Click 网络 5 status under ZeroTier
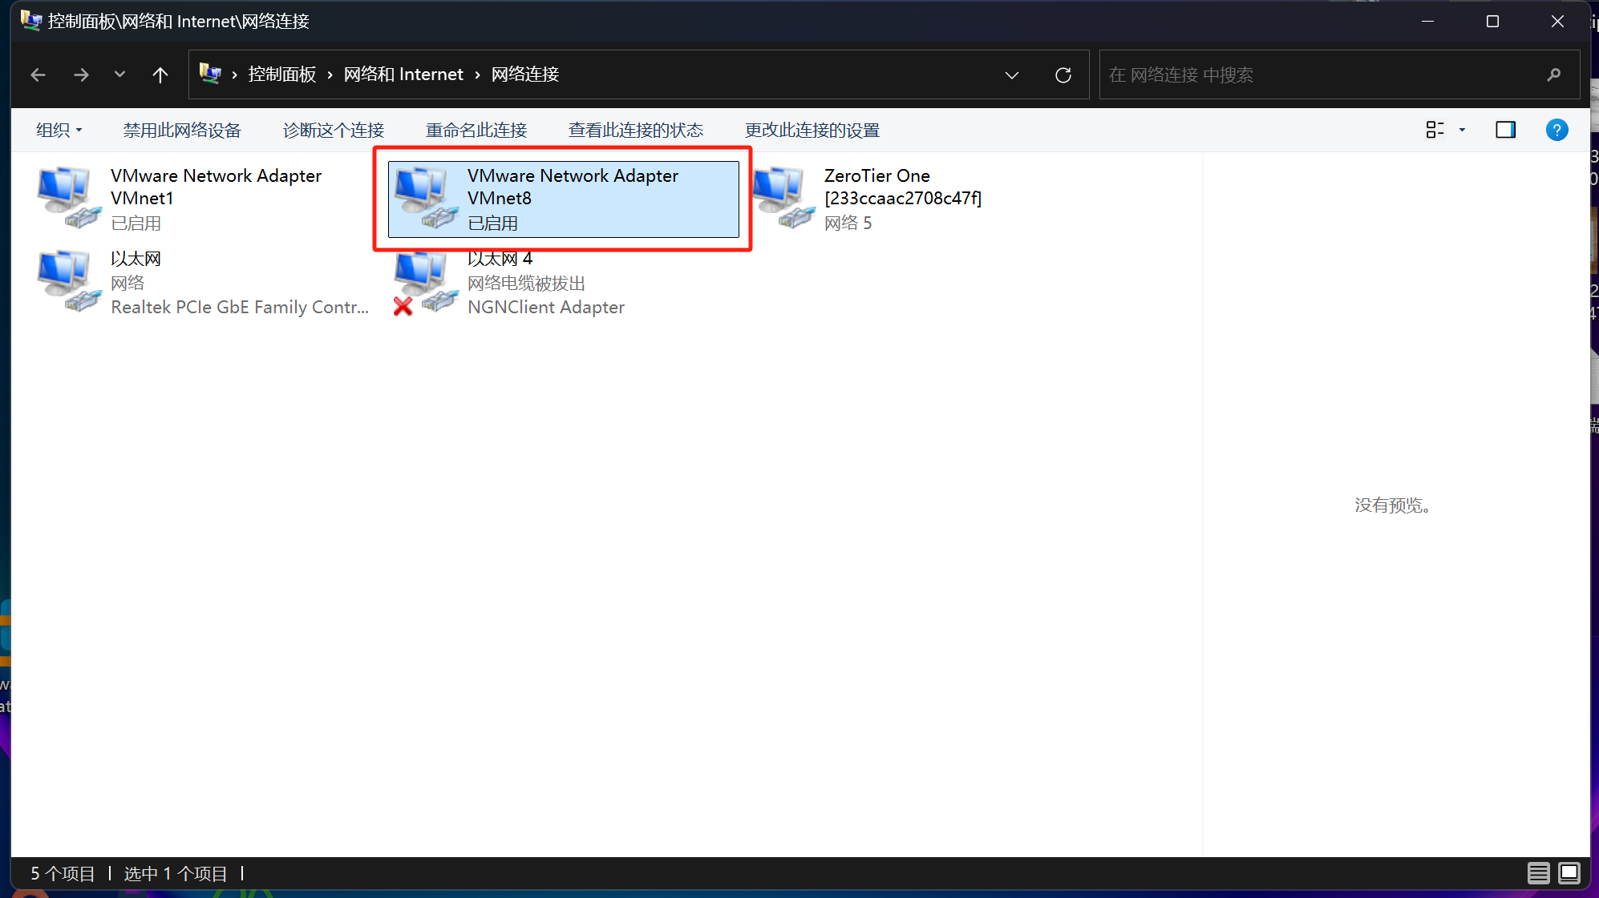Viewport: 1599px width, 898px height. [x=848, y=223]
